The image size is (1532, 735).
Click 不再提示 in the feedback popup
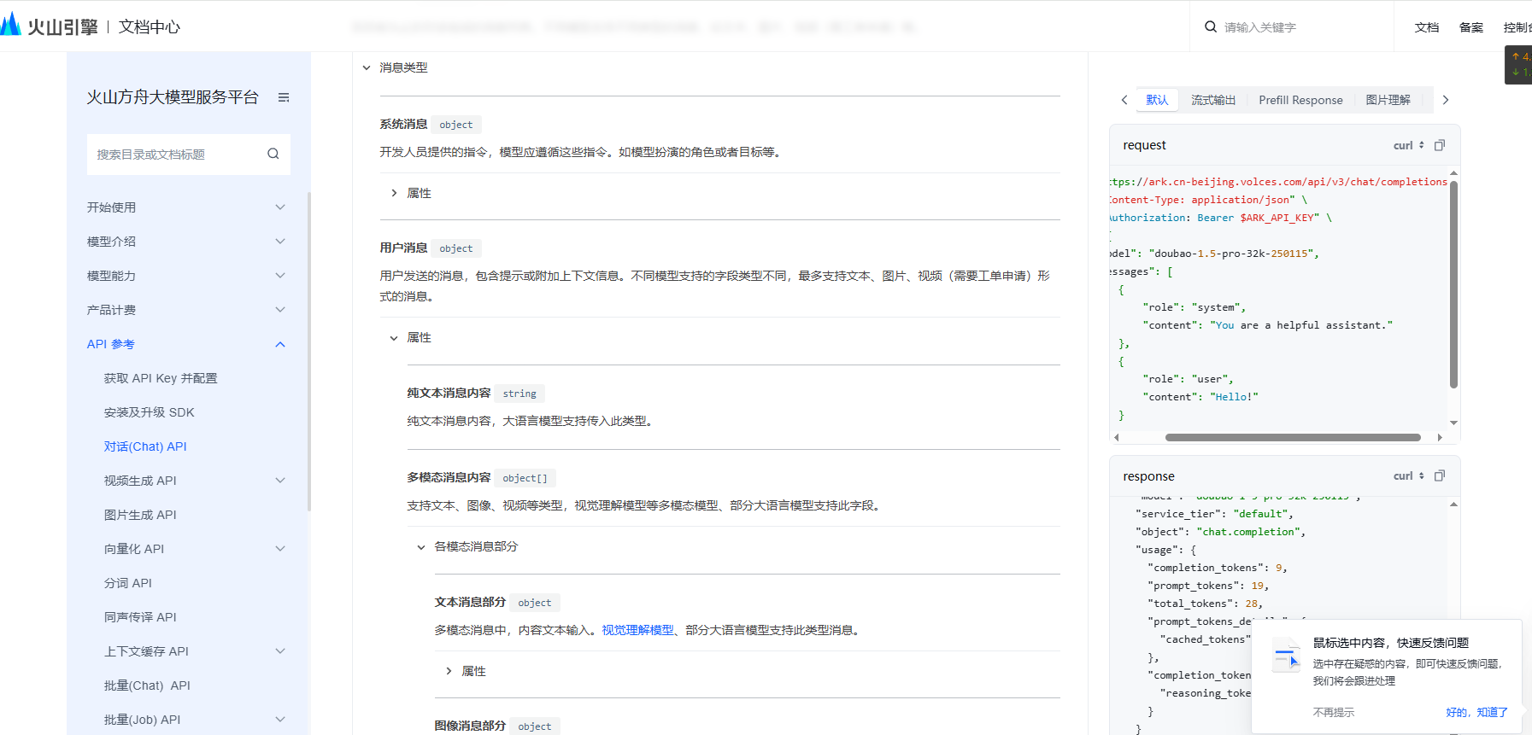pos(1334,712)
